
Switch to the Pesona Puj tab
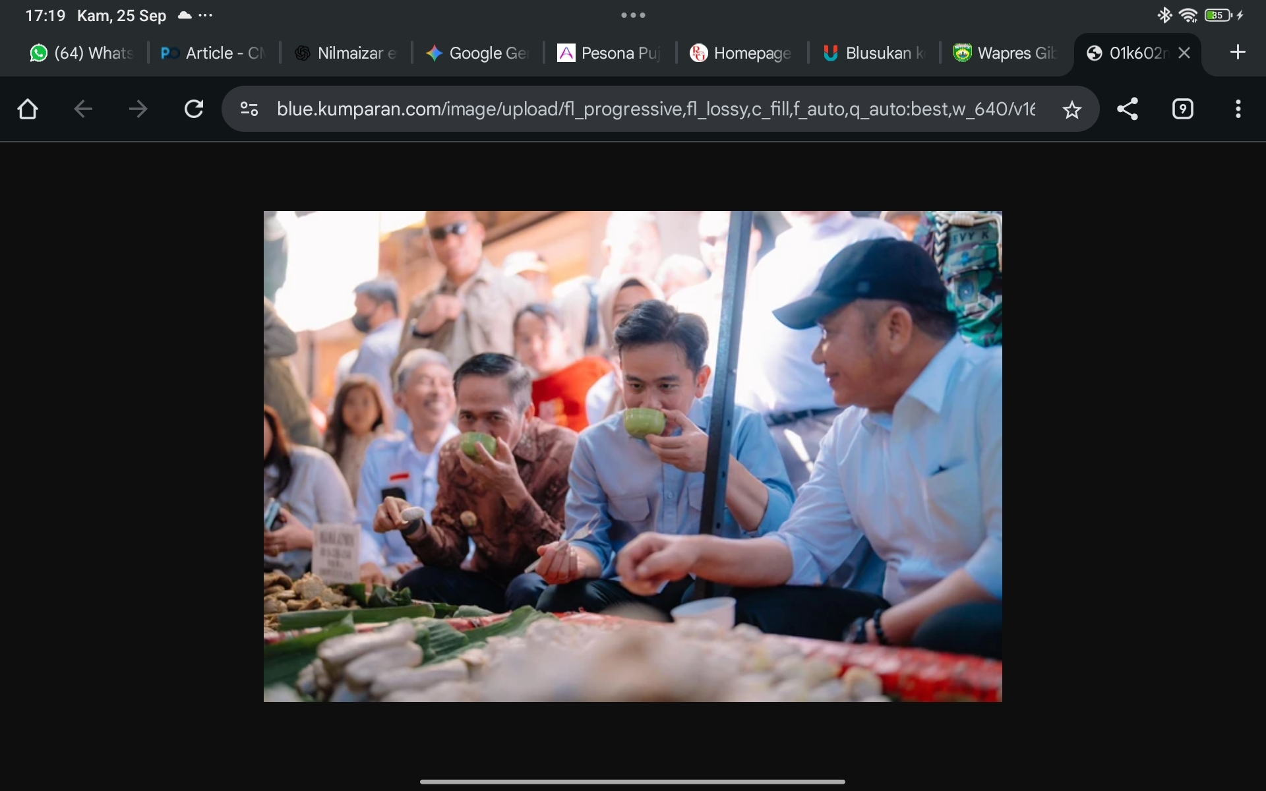[609, 53]
